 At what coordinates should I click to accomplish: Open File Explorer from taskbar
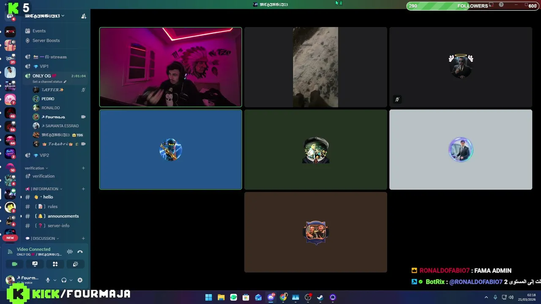tap(221, 297)
